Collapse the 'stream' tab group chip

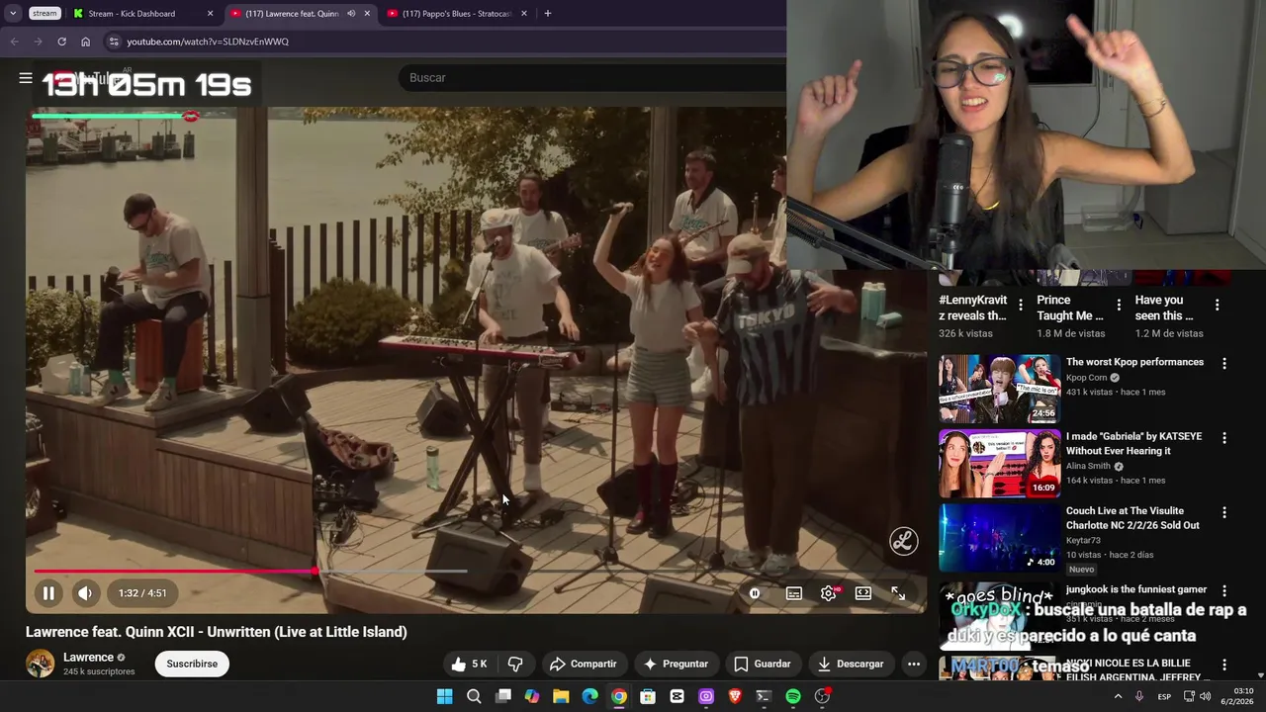44,14
